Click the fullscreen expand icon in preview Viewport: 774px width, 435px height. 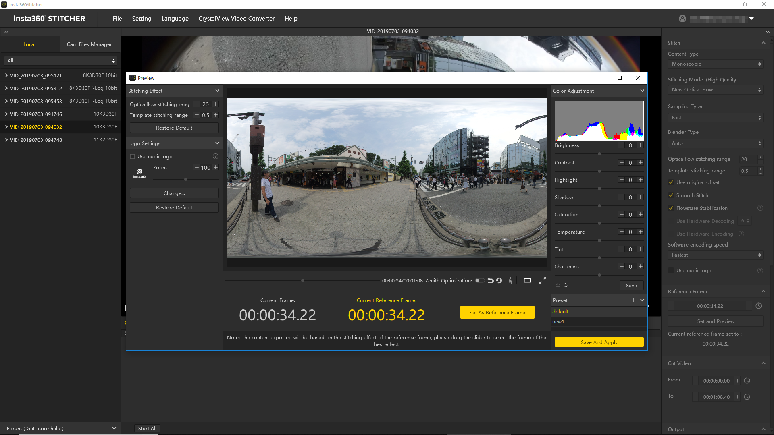[x=543, y=281]
